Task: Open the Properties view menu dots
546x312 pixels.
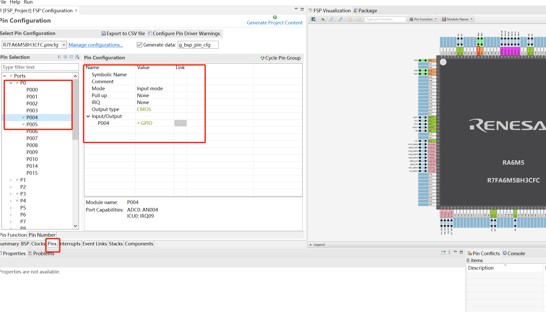Action: [x=449, y=252]
